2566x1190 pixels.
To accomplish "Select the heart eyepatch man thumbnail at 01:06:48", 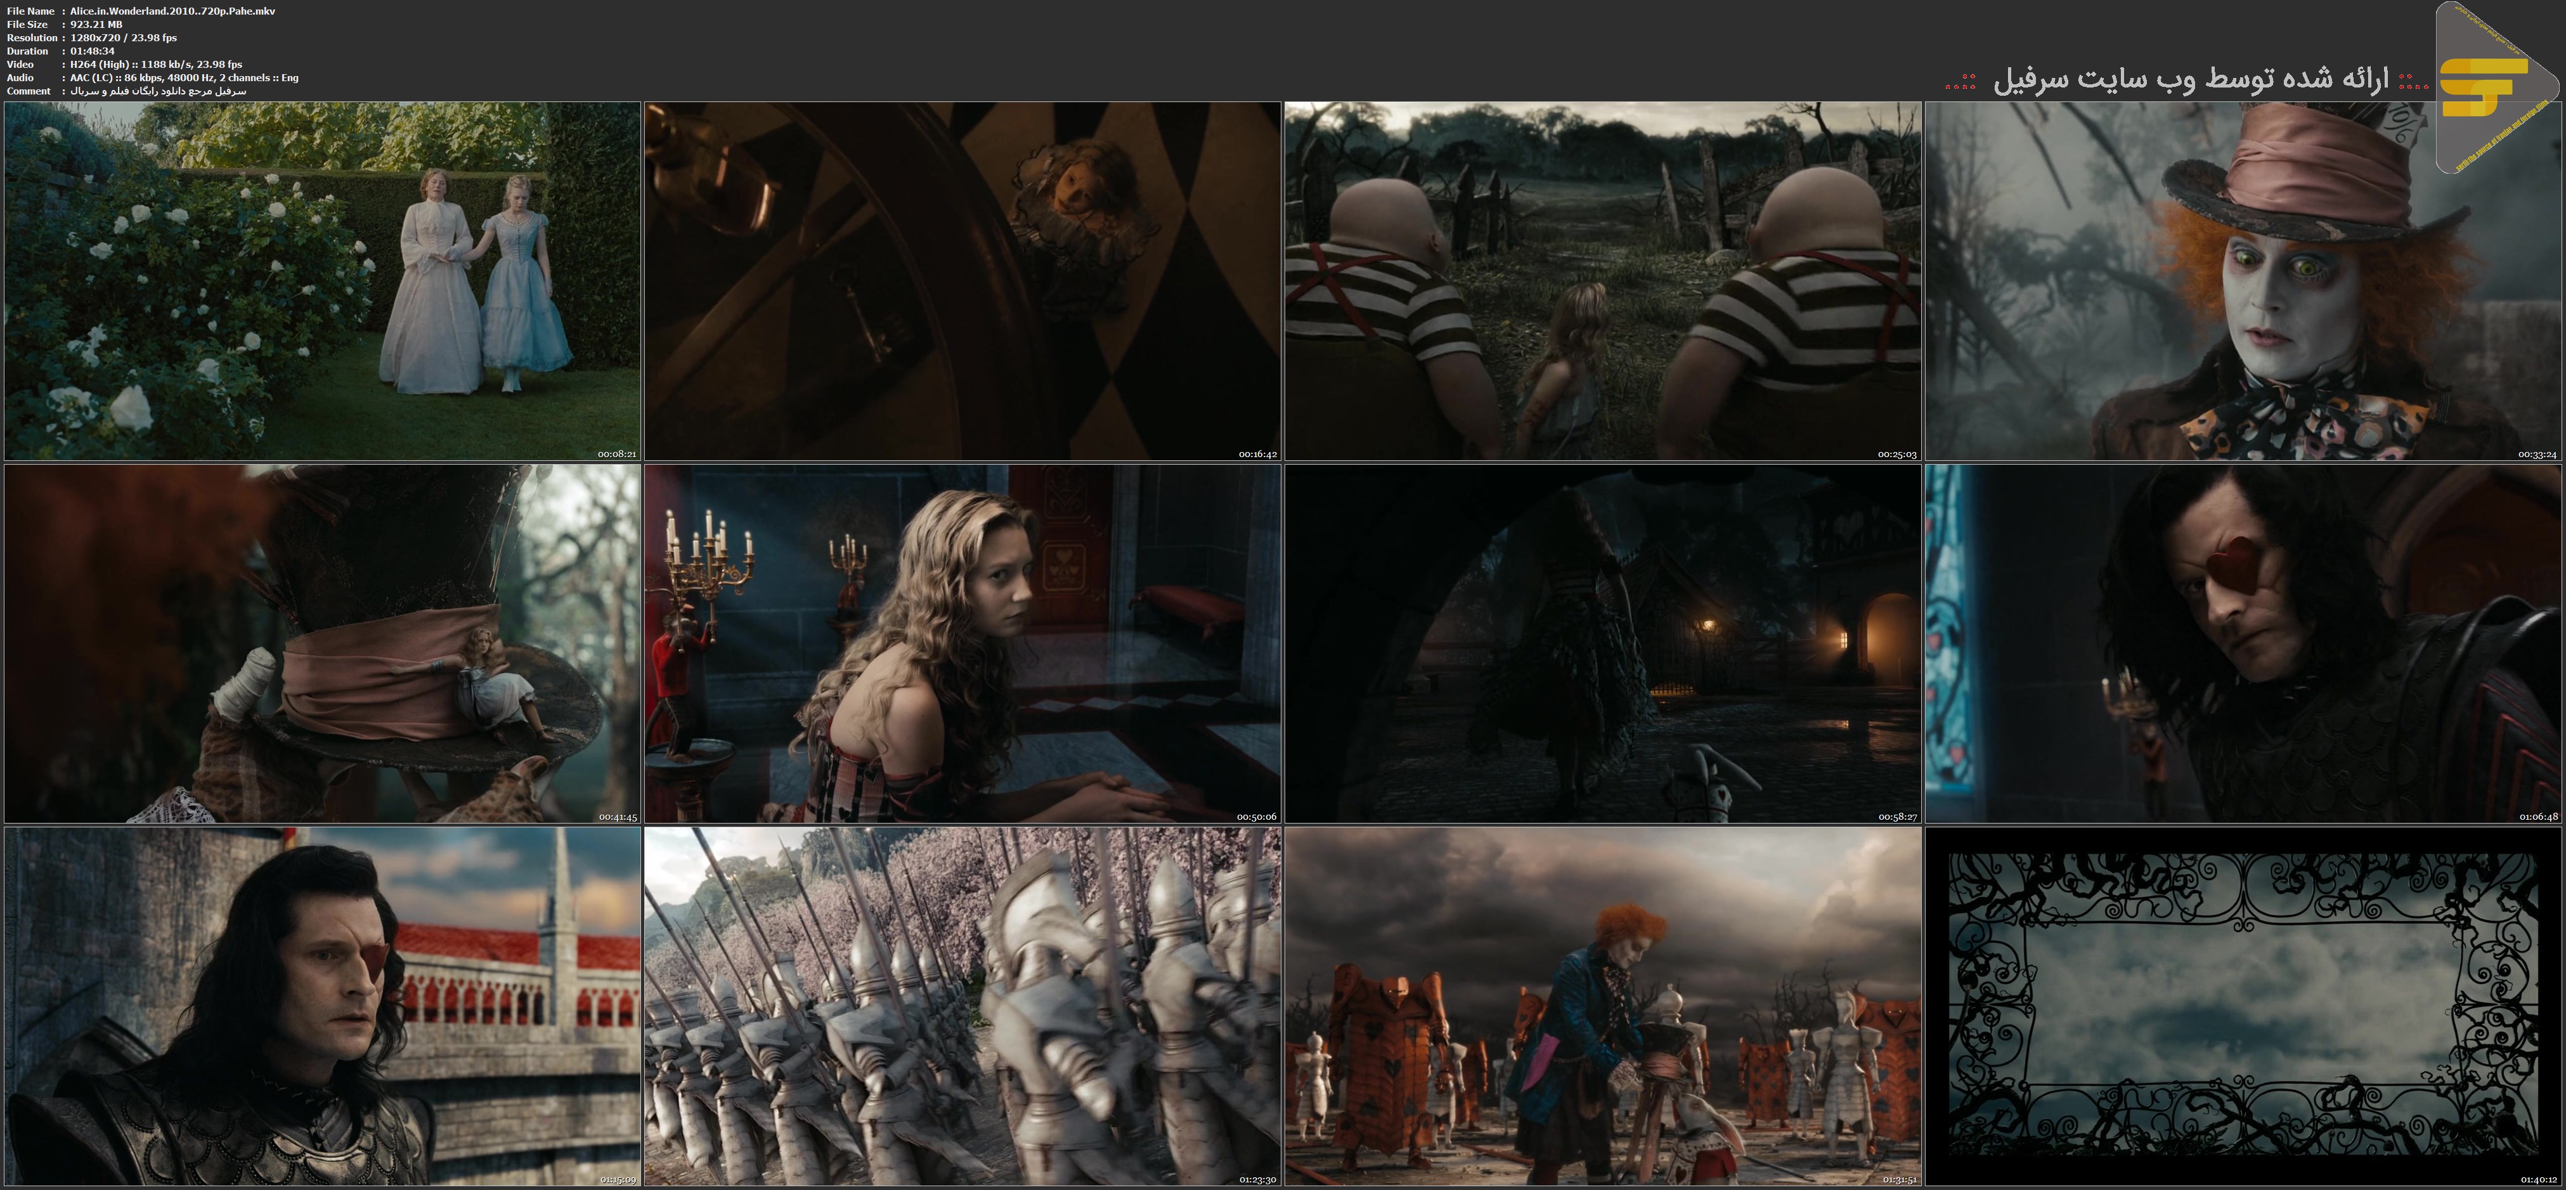I will tap(2243, 644).
